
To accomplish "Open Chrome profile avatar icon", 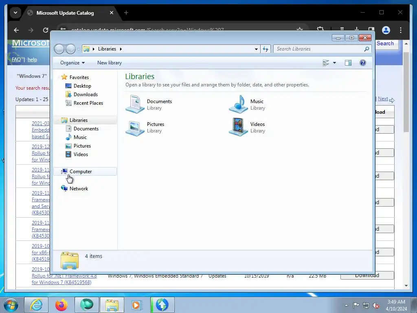I will pyautogui.click(x=386, y=30).
